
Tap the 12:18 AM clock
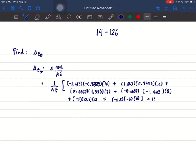pyautogui.click(x=6, y=2)
